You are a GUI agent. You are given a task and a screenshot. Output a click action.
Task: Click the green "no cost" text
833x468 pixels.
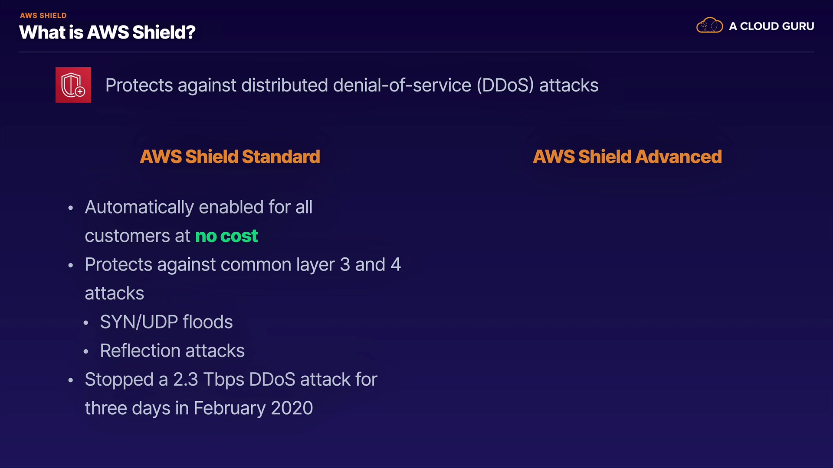pos(226,236)
